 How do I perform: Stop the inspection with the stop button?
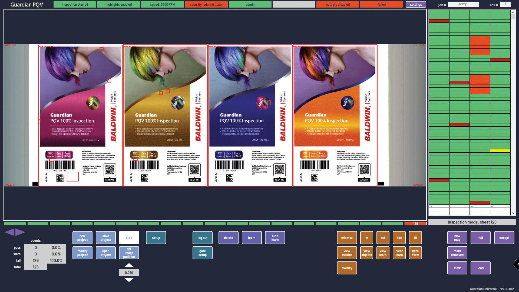129,238
